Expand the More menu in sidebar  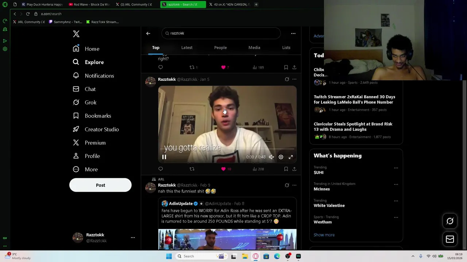85,170
